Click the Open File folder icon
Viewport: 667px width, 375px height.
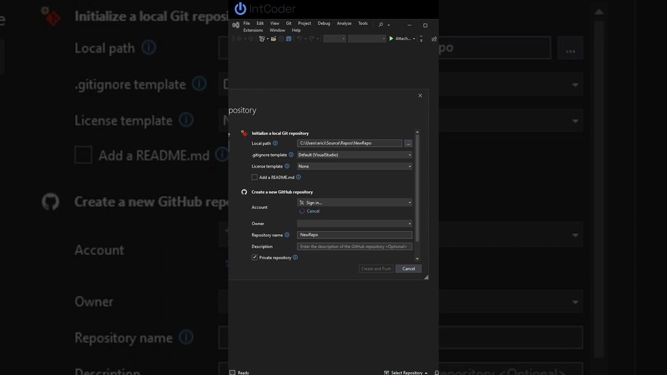274,39
